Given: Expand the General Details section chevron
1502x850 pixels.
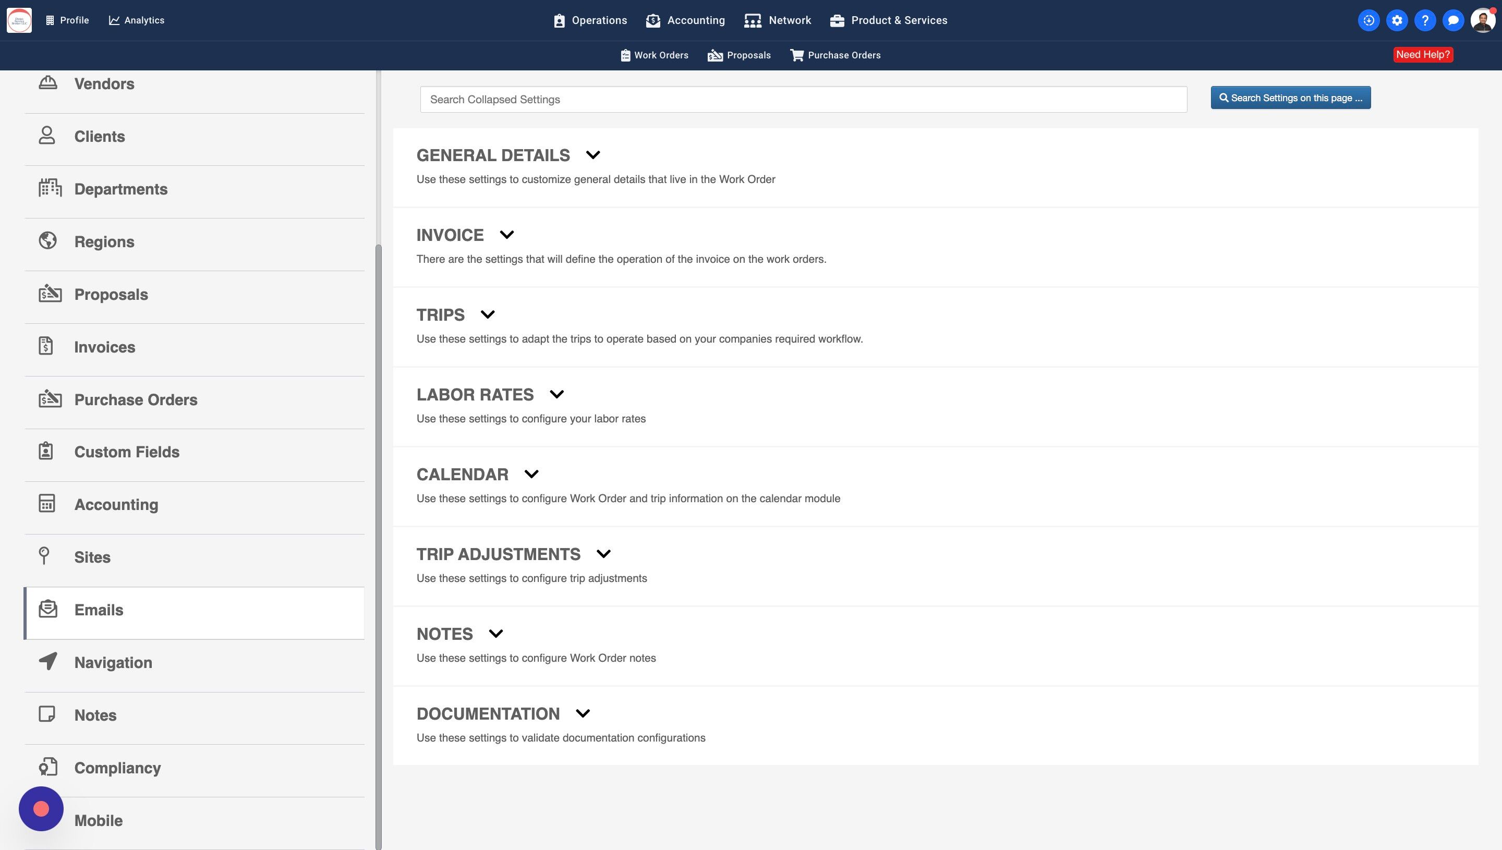Looking at the screenshot, I should (x=592, y=155).
